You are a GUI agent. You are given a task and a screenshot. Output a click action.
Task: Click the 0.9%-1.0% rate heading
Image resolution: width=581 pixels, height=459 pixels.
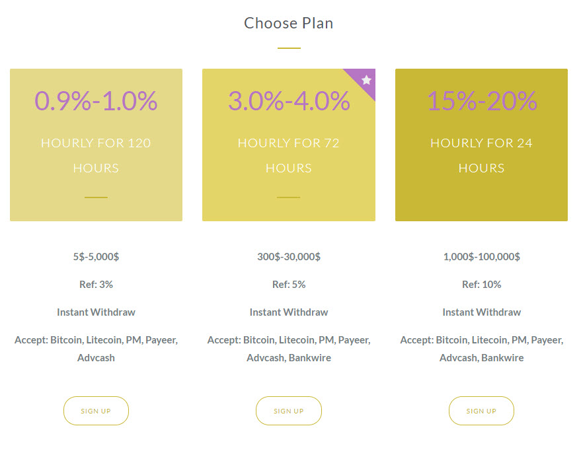[x=96, y=101]
